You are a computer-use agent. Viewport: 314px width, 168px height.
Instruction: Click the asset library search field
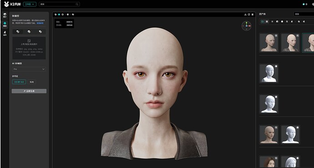point(304,14)
